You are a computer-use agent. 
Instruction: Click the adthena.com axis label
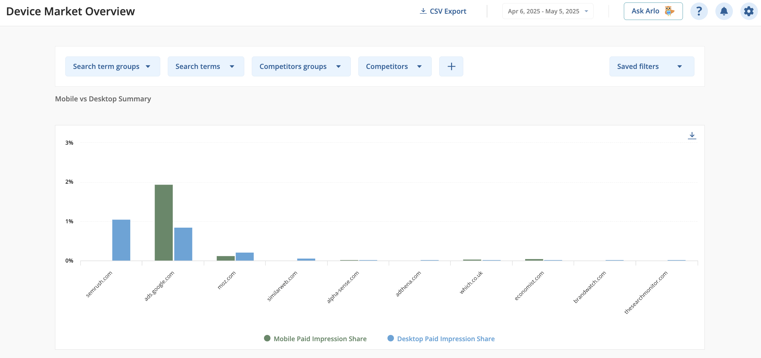tap(408, 283)
